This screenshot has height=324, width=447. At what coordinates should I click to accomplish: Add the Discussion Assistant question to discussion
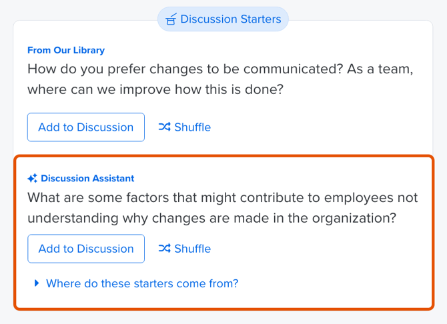point(86,249)
